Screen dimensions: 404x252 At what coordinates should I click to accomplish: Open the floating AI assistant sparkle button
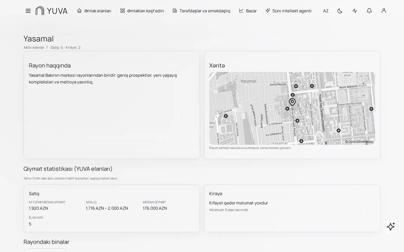coord(391,227)
